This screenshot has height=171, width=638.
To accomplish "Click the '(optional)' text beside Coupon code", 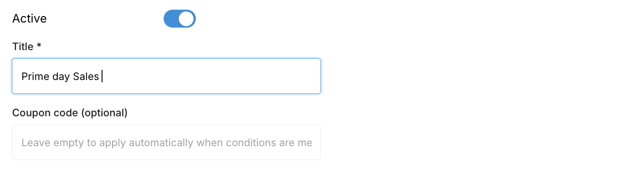I will coord(104,113).
